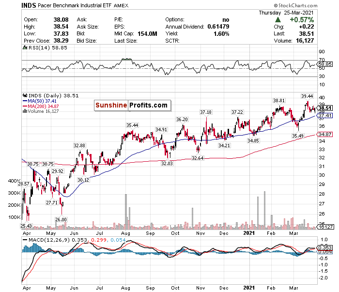Click the 28.57 price label

[x=24, y=184]
